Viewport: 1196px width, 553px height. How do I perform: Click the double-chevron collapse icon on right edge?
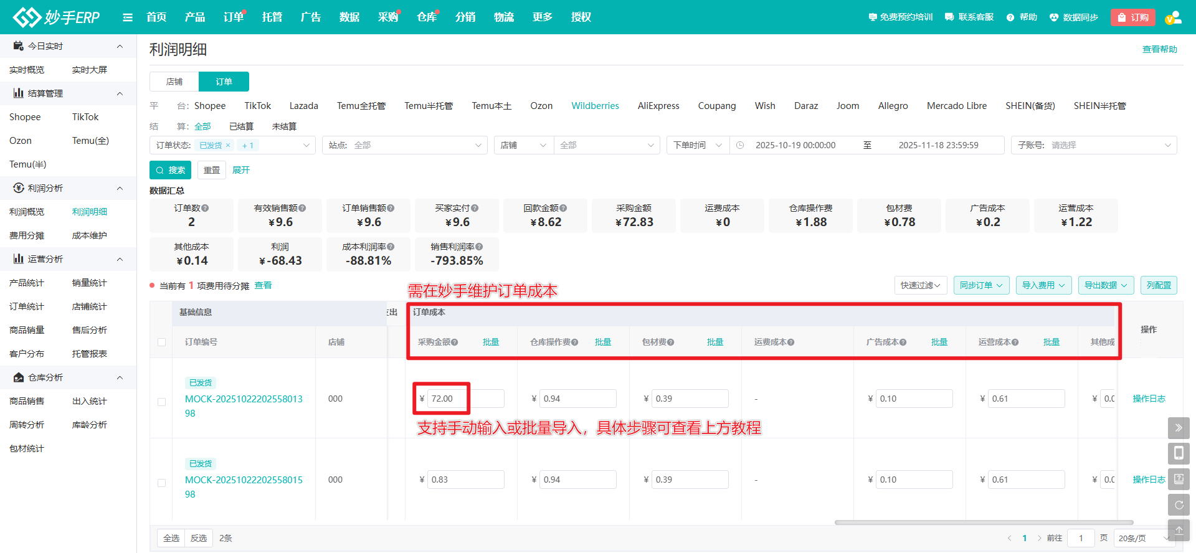coord(1179,428)
